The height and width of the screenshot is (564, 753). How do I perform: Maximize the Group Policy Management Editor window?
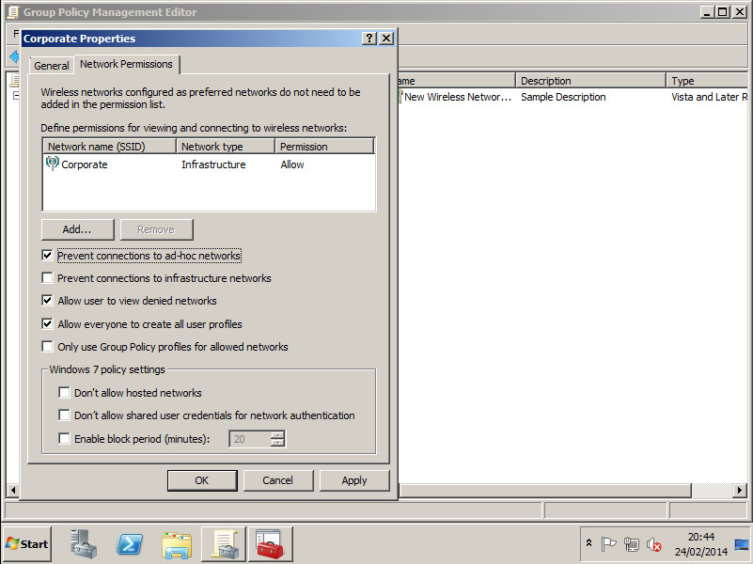point(722,12)
